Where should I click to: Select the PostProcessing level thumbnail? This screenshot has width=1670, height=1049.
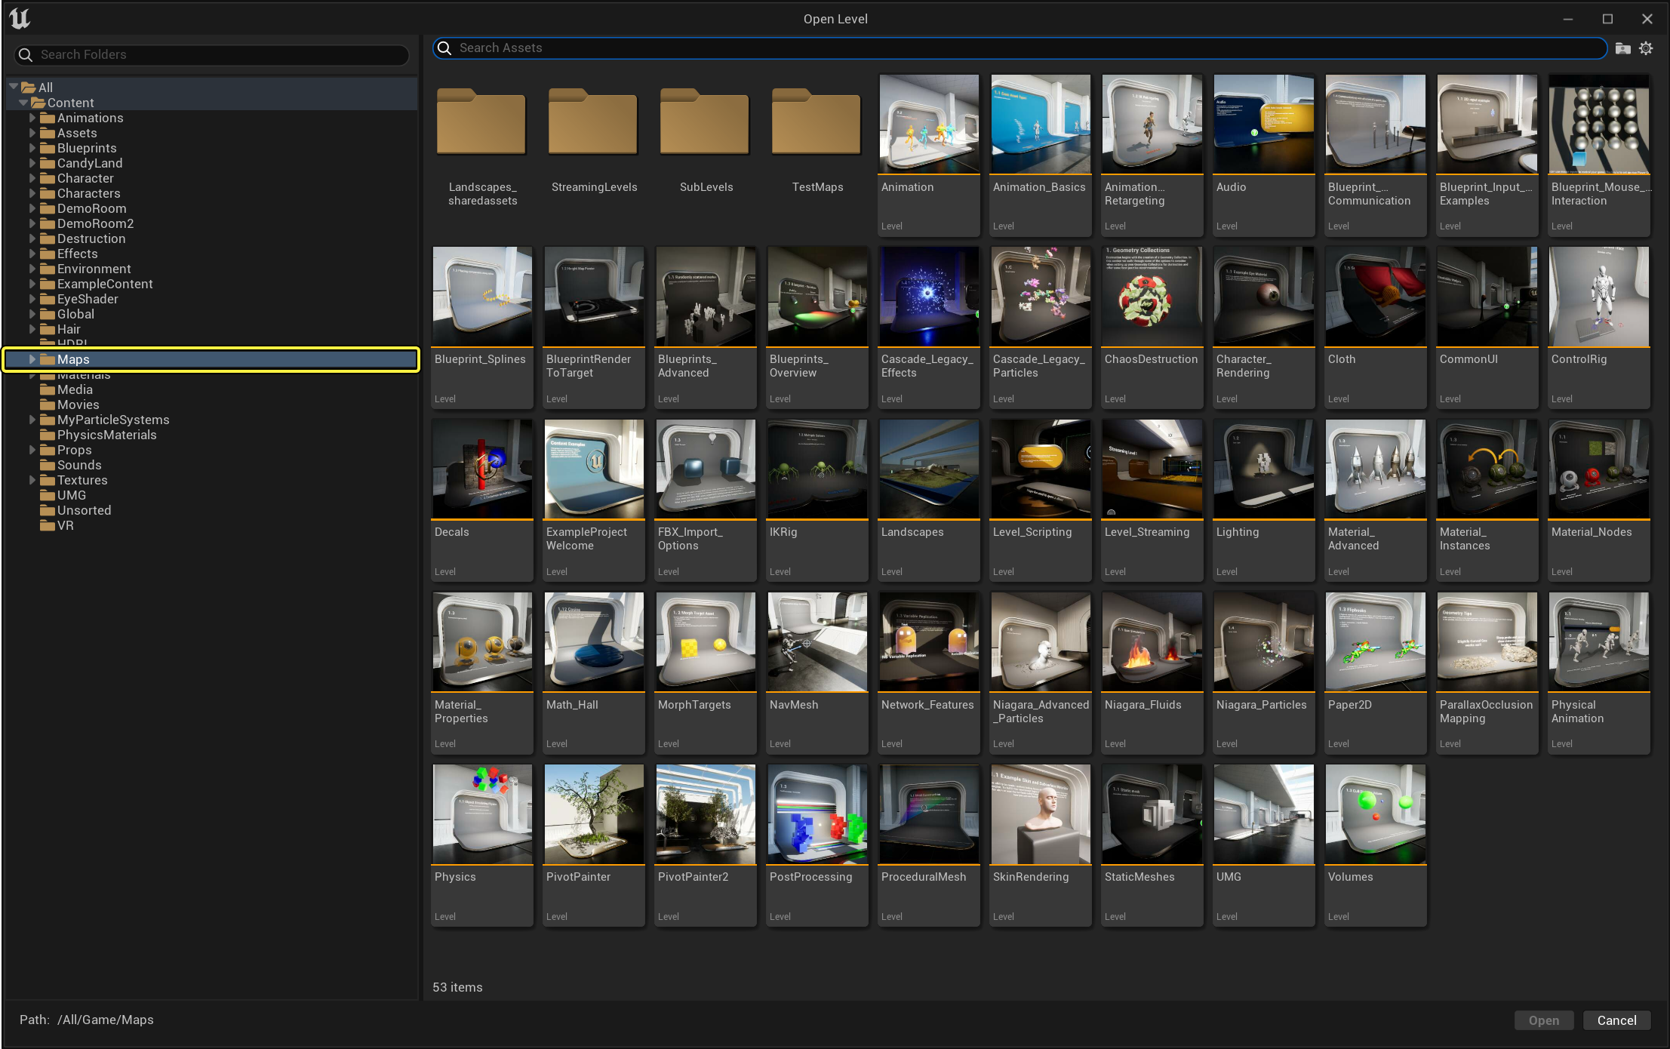click(x=817, y=814)
